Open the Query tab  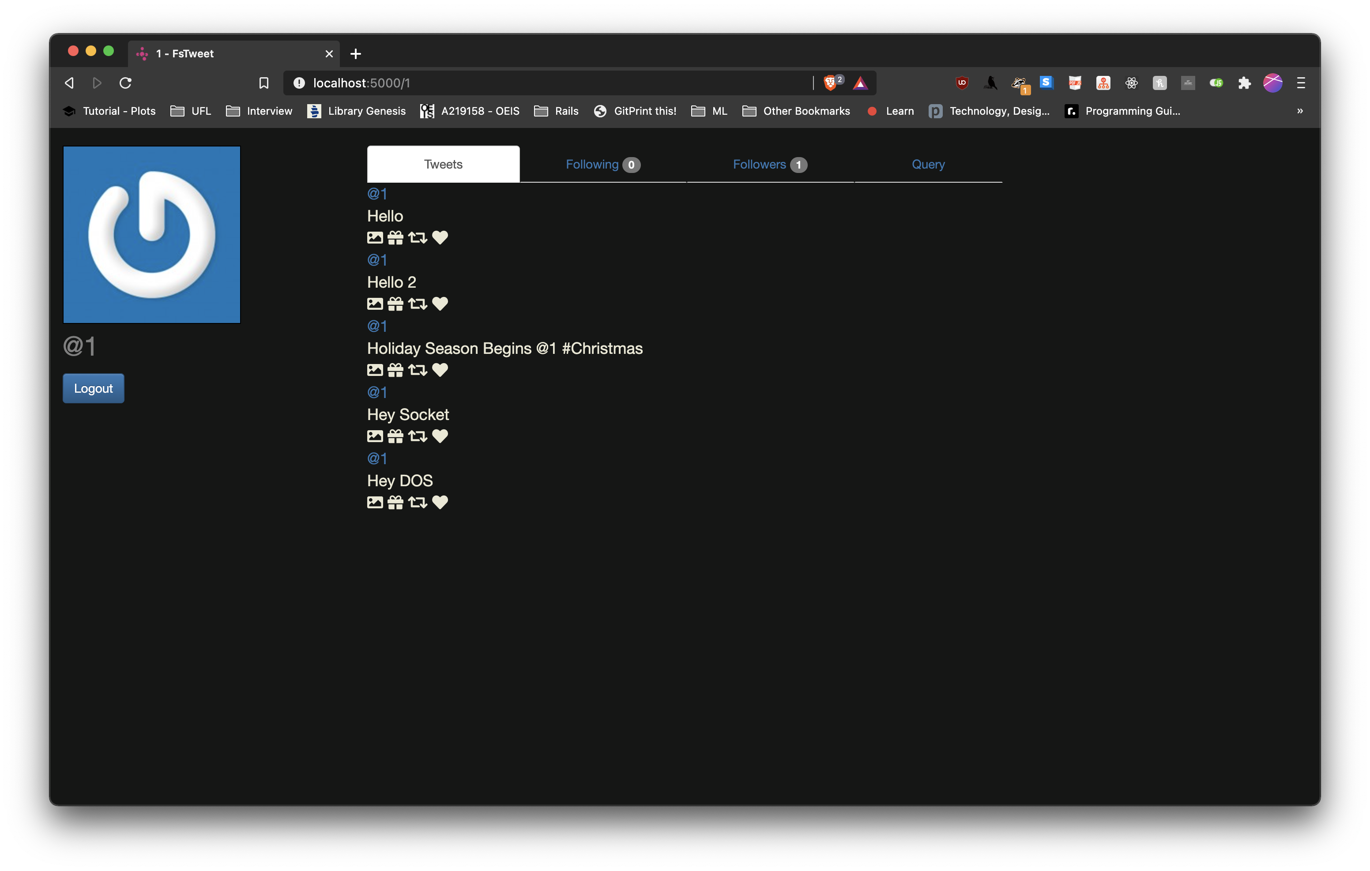928,165
